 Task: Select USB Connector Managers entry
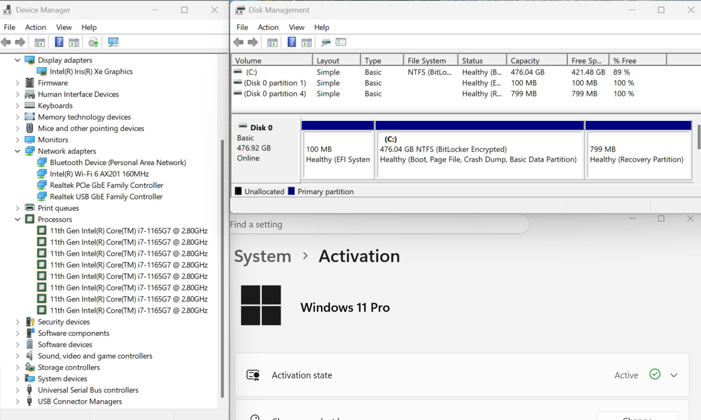coord(80,402)
